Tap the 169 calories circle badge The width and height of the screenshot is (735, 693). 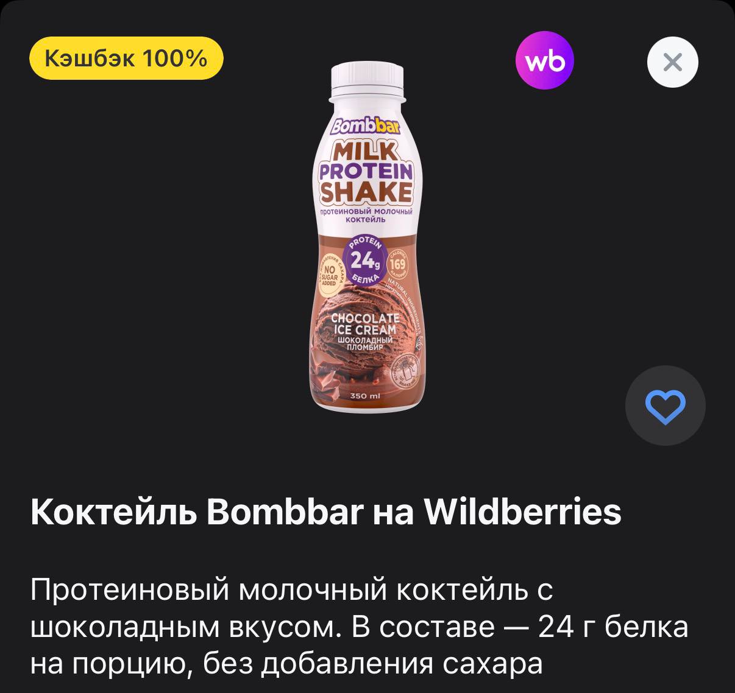pos(399,264)
